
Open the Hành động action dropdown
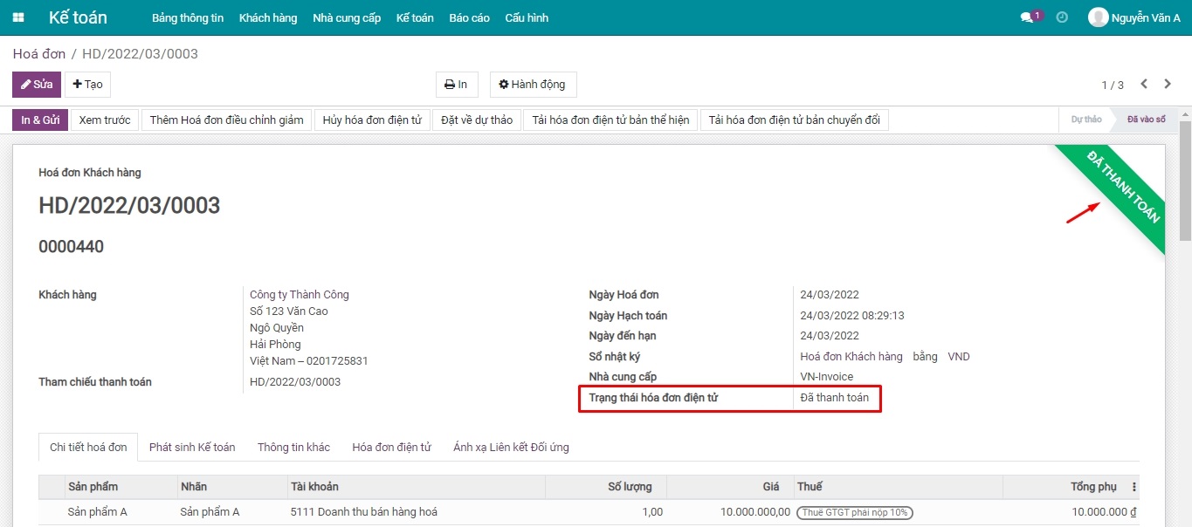click(533, 85)
